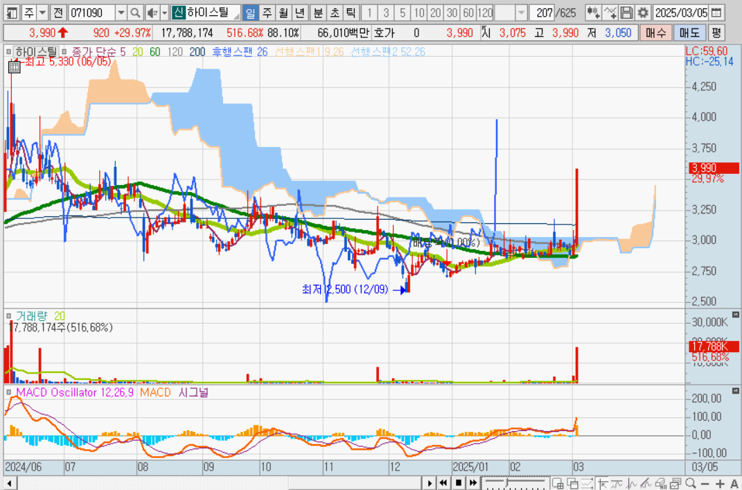This screenshot has width=742, height=490.
Task: Click the 하이스틸 legend label on chart
Action: pos(35,52)
